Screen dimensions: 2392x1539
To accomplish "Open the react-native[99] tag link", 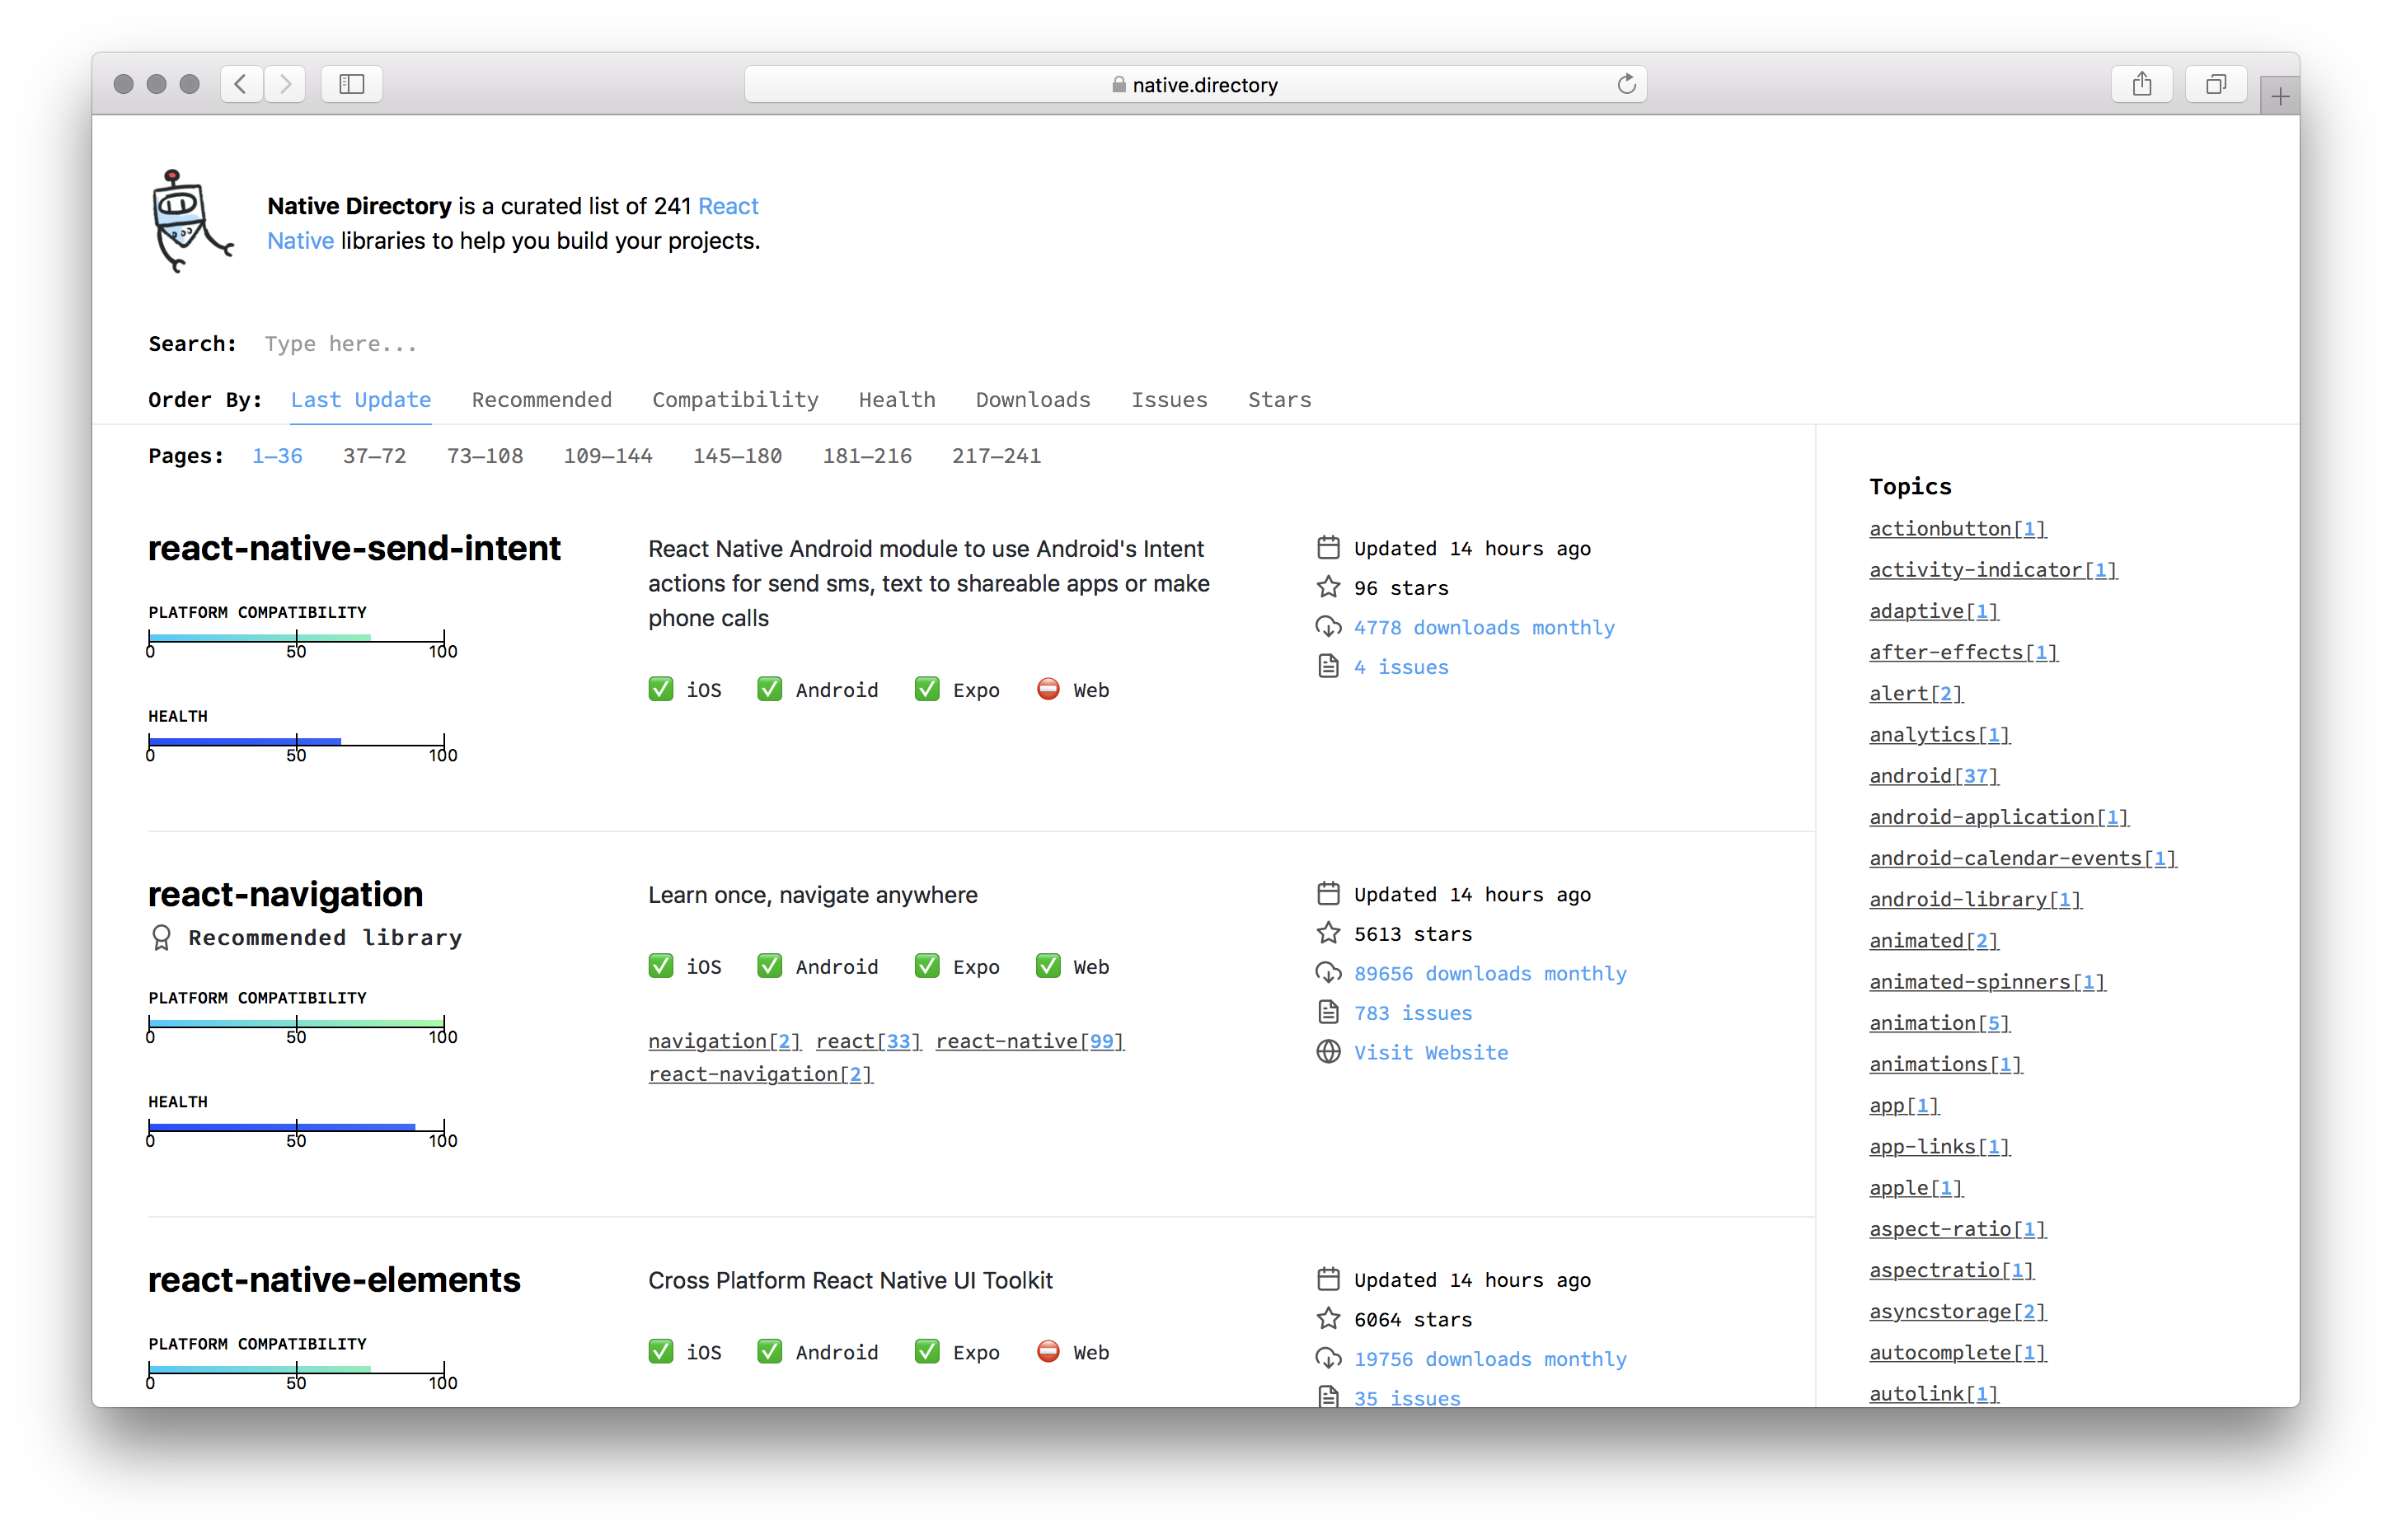I will coord(1029,1041).
